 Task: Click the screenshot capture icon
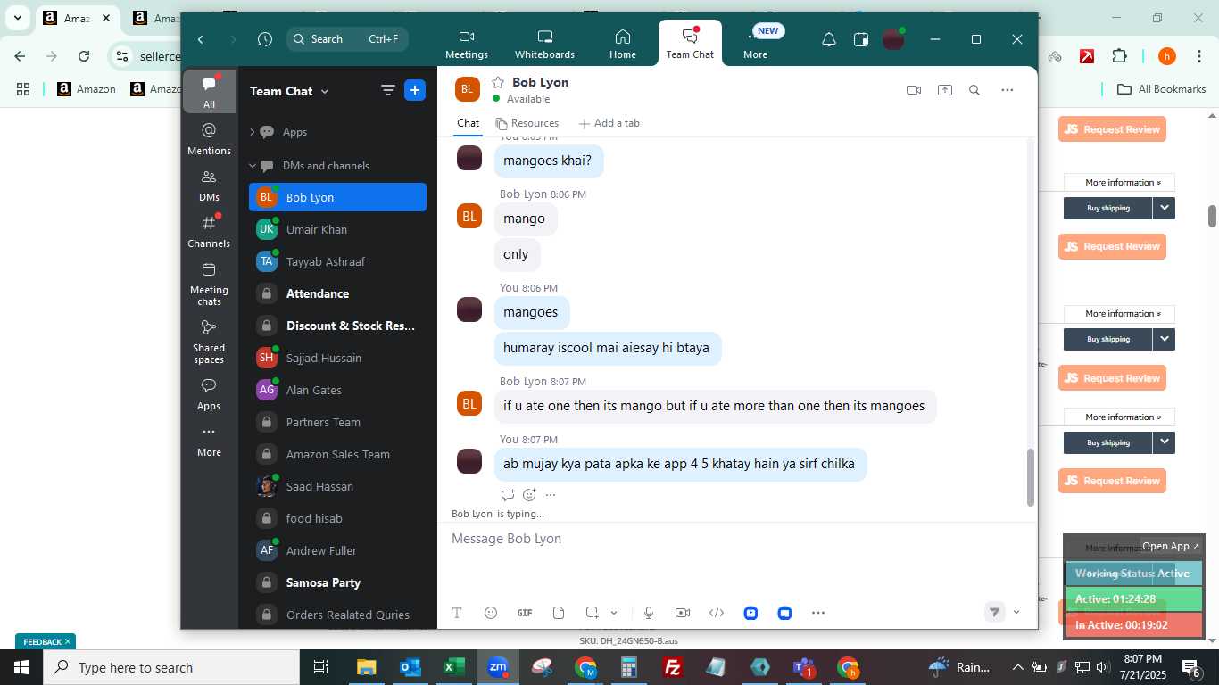pos(592,613)
